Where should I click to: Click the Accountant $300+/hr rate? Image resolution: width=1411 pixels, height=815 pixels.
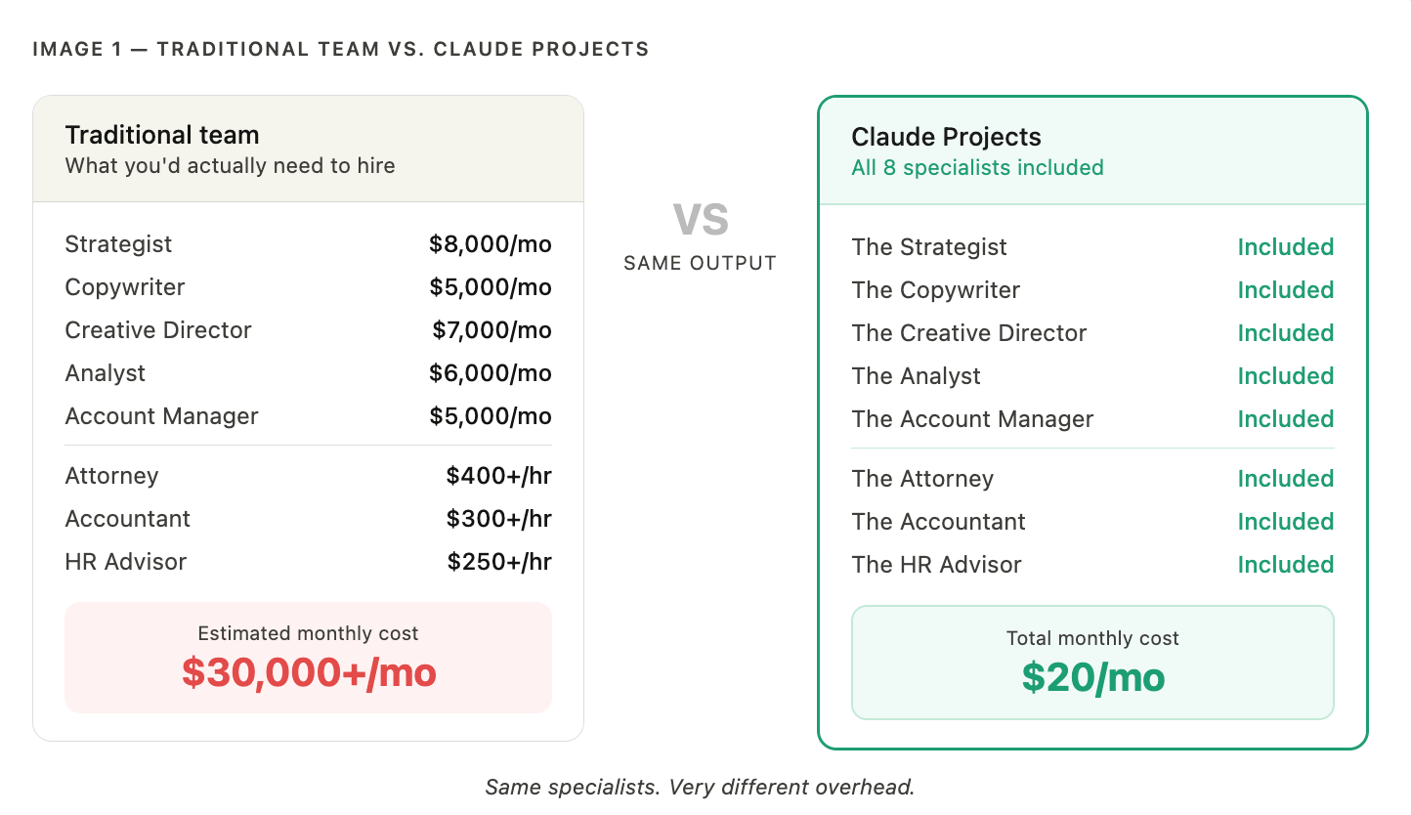pos(498,519)
